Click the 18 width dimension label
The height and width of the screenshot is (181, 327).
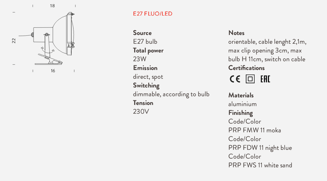(x=52, y=6)
